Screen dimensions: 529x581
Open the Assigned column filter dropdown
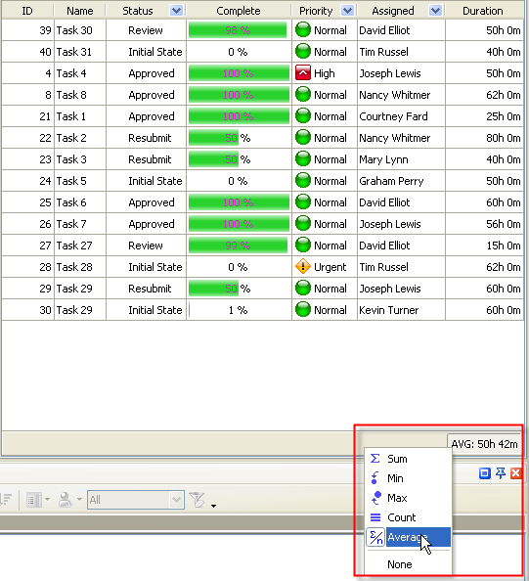click(x=436, y=11)
